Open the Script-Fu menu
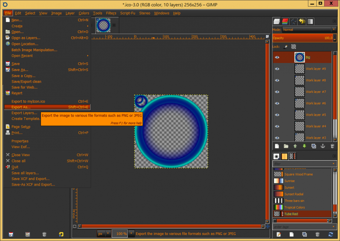340x241 pixels. tap(127, 13)
